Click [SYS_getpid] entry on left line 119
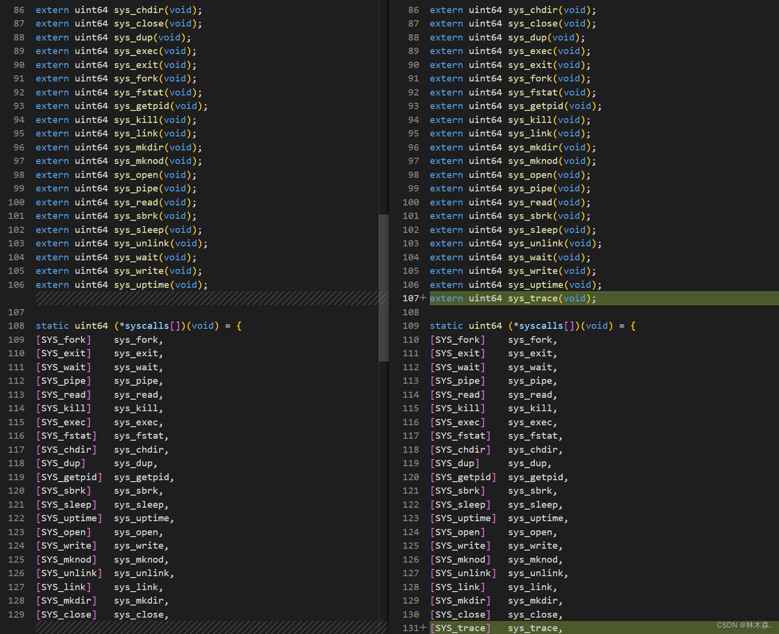 point(105,477)
